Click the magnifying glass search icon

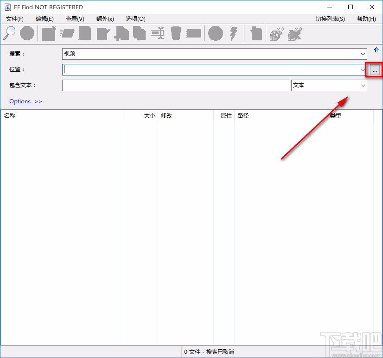click(x=10, y=33)
